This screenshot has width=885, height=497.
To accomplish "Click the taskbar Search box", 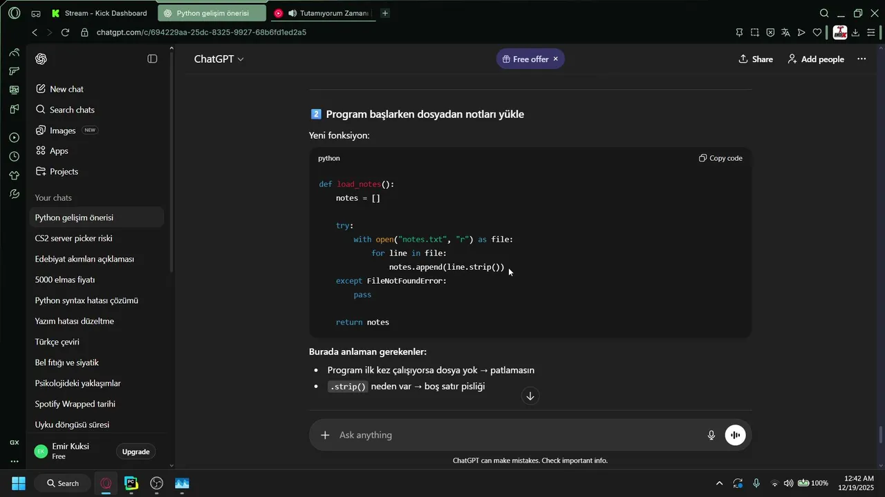I will tap(62, 483).
